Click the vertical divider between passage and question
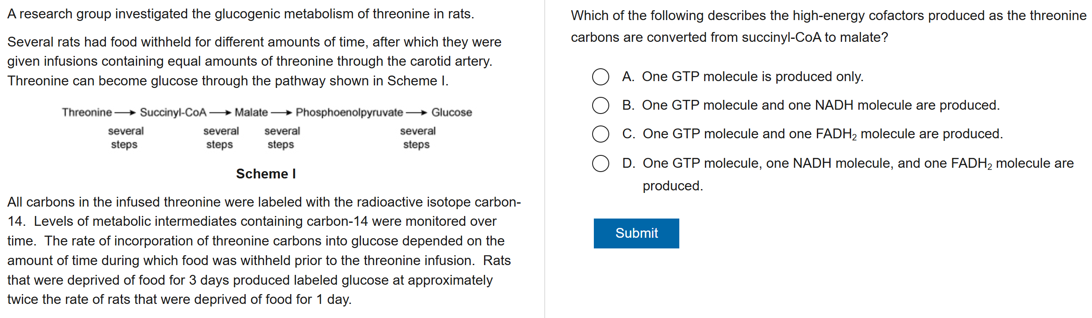Viewport: 1092px width, 318px height. pos(545,159)
